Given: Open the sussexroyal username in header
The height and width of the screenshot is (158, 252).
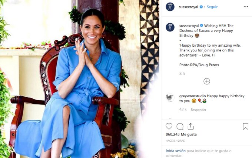Looking at the screenshot, I should point(188,7).
